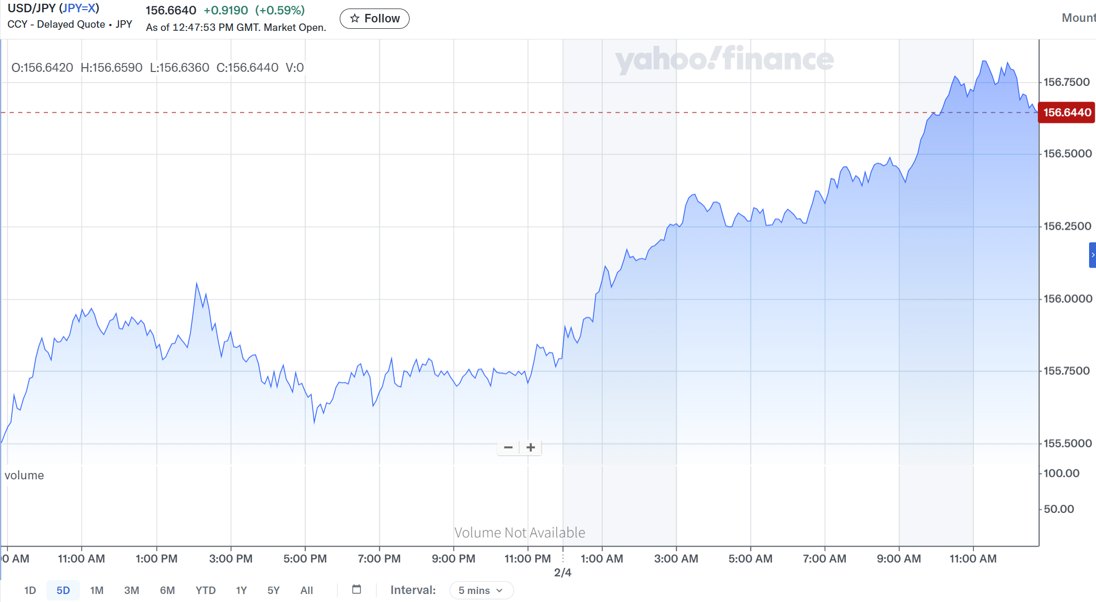Select the 1Y time range
1096x602 pixels.
(x=241, y=590)
